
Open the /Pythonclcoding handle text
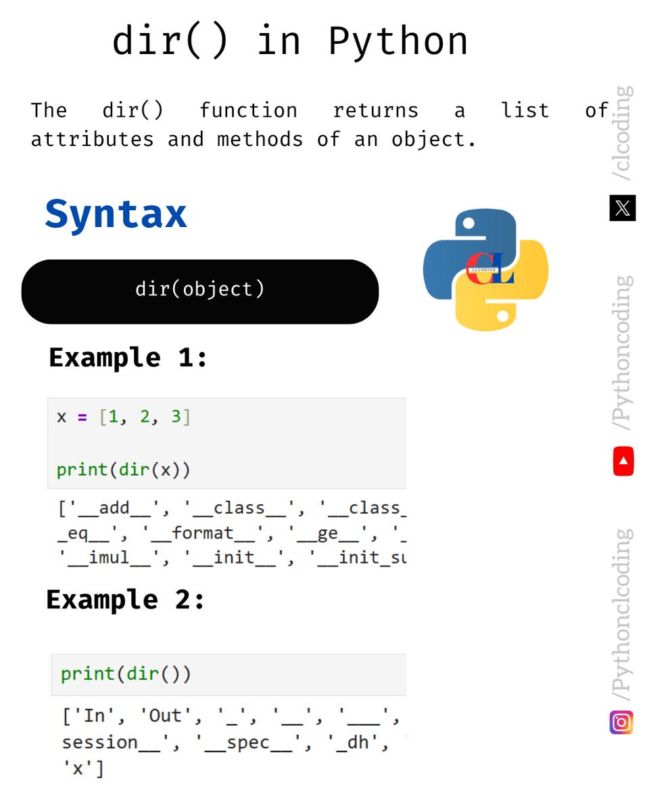(622, 615)
